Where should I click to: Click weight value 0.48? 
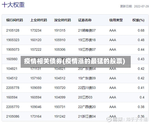coord(141,40)
